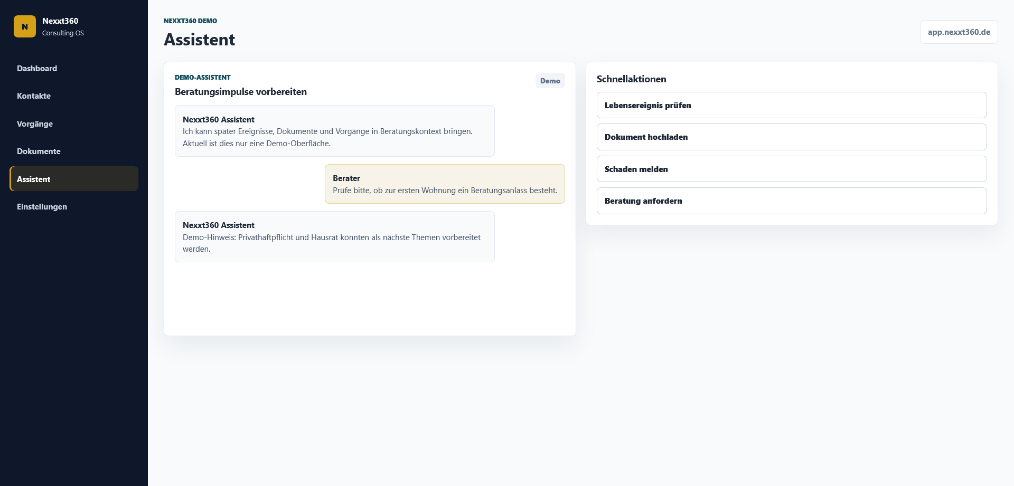This screenshot has width=1014, height=486.
Task: Click the NEXXT360 DEMO label
Action: tap(190, 21)
